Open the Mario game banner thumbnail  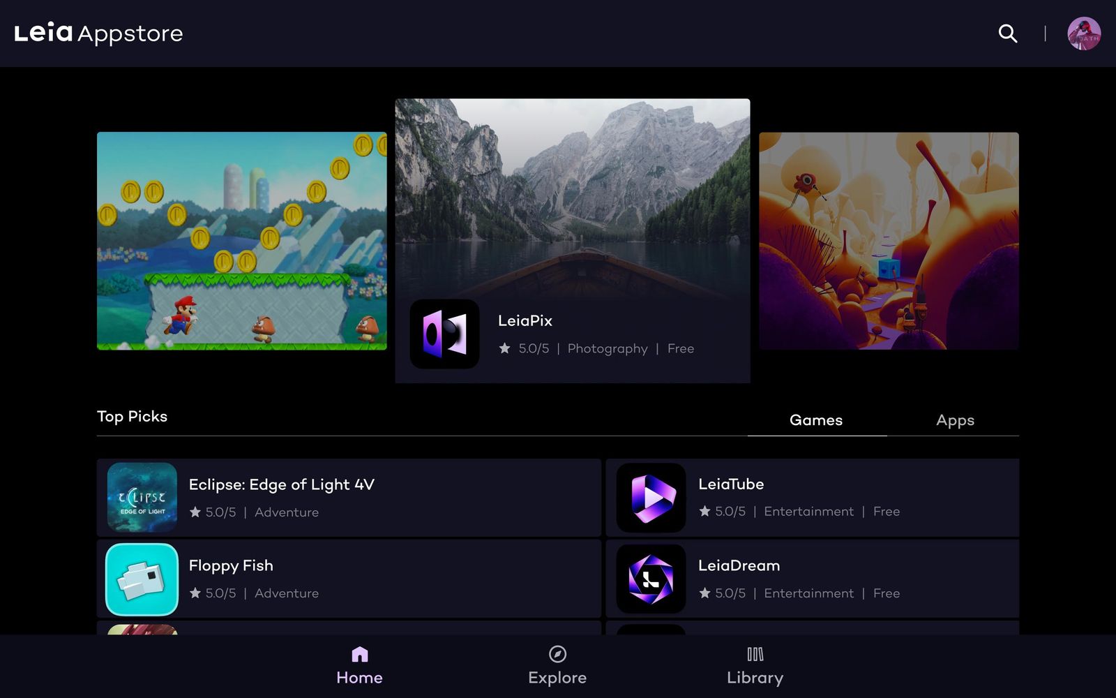coord(242,241)
